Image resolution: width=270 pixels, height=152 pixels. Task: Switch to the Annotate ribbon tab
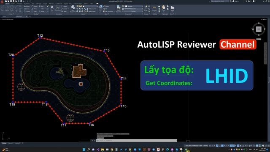pyautogui.click(x=19, y=4)
